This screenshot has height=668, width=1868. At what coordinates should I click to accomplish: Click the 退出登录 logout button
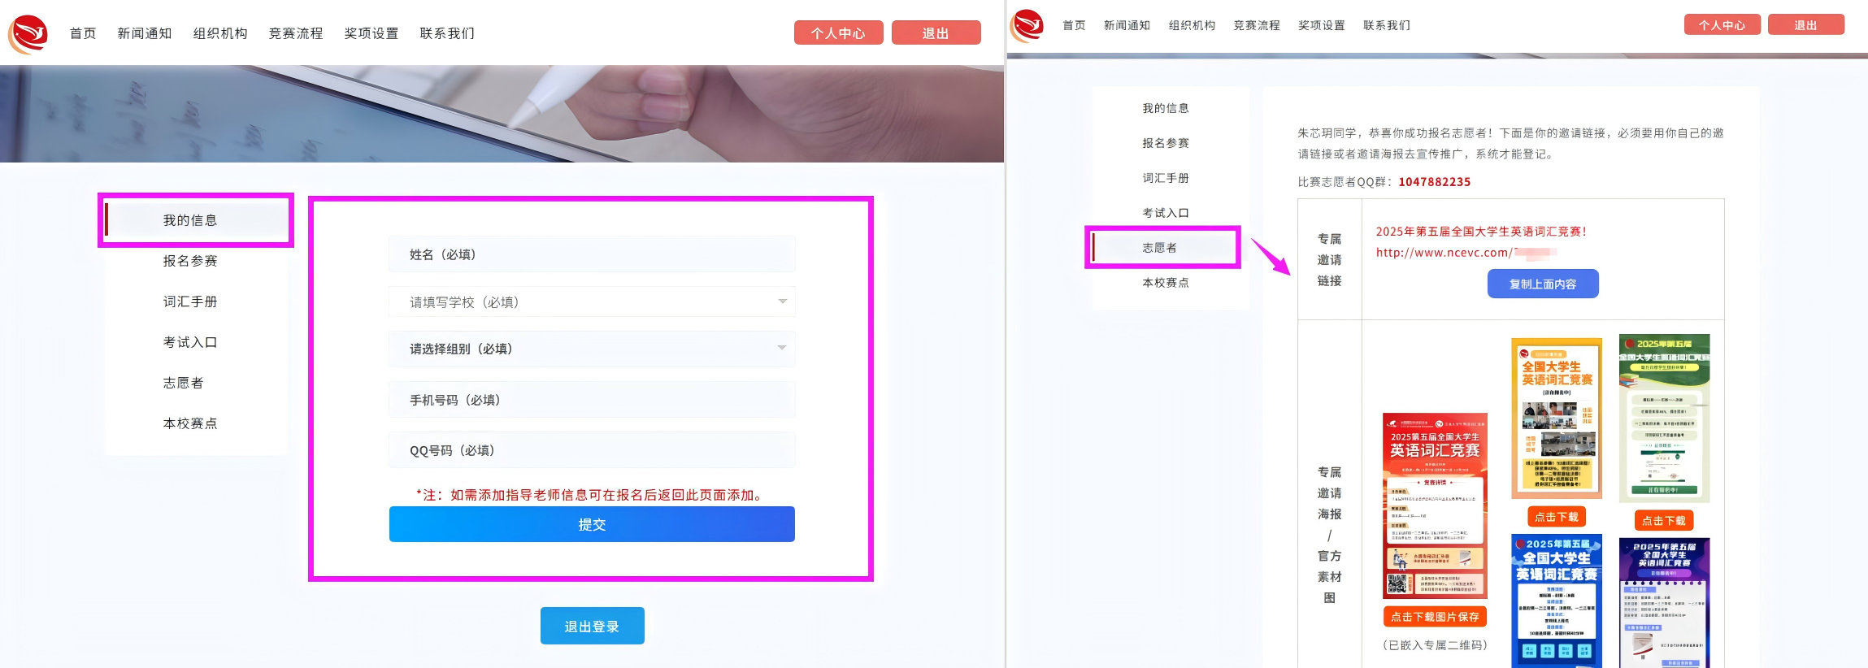(x=592, y=626)
